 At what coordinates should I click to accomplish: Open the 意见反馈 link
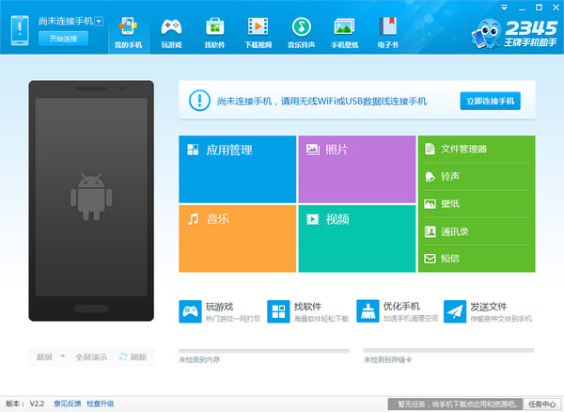pyautogui.click(x=68, y=404)
